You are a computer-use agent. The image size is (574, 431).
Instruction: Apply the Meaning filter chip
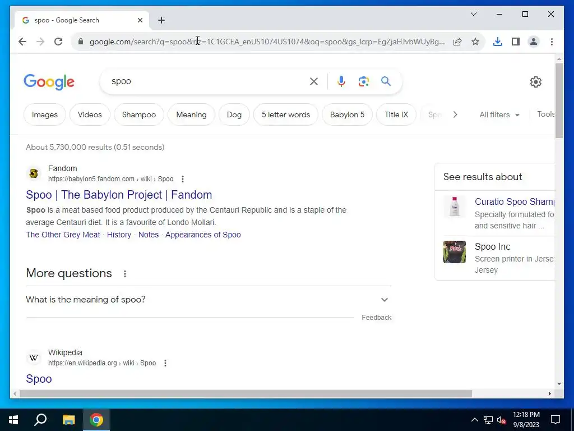[x=191, y=114]
